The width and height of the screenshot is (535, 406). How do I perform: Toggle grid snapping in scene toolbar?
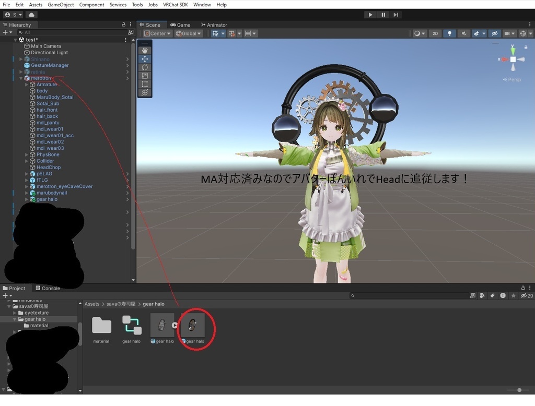[215, 33]
